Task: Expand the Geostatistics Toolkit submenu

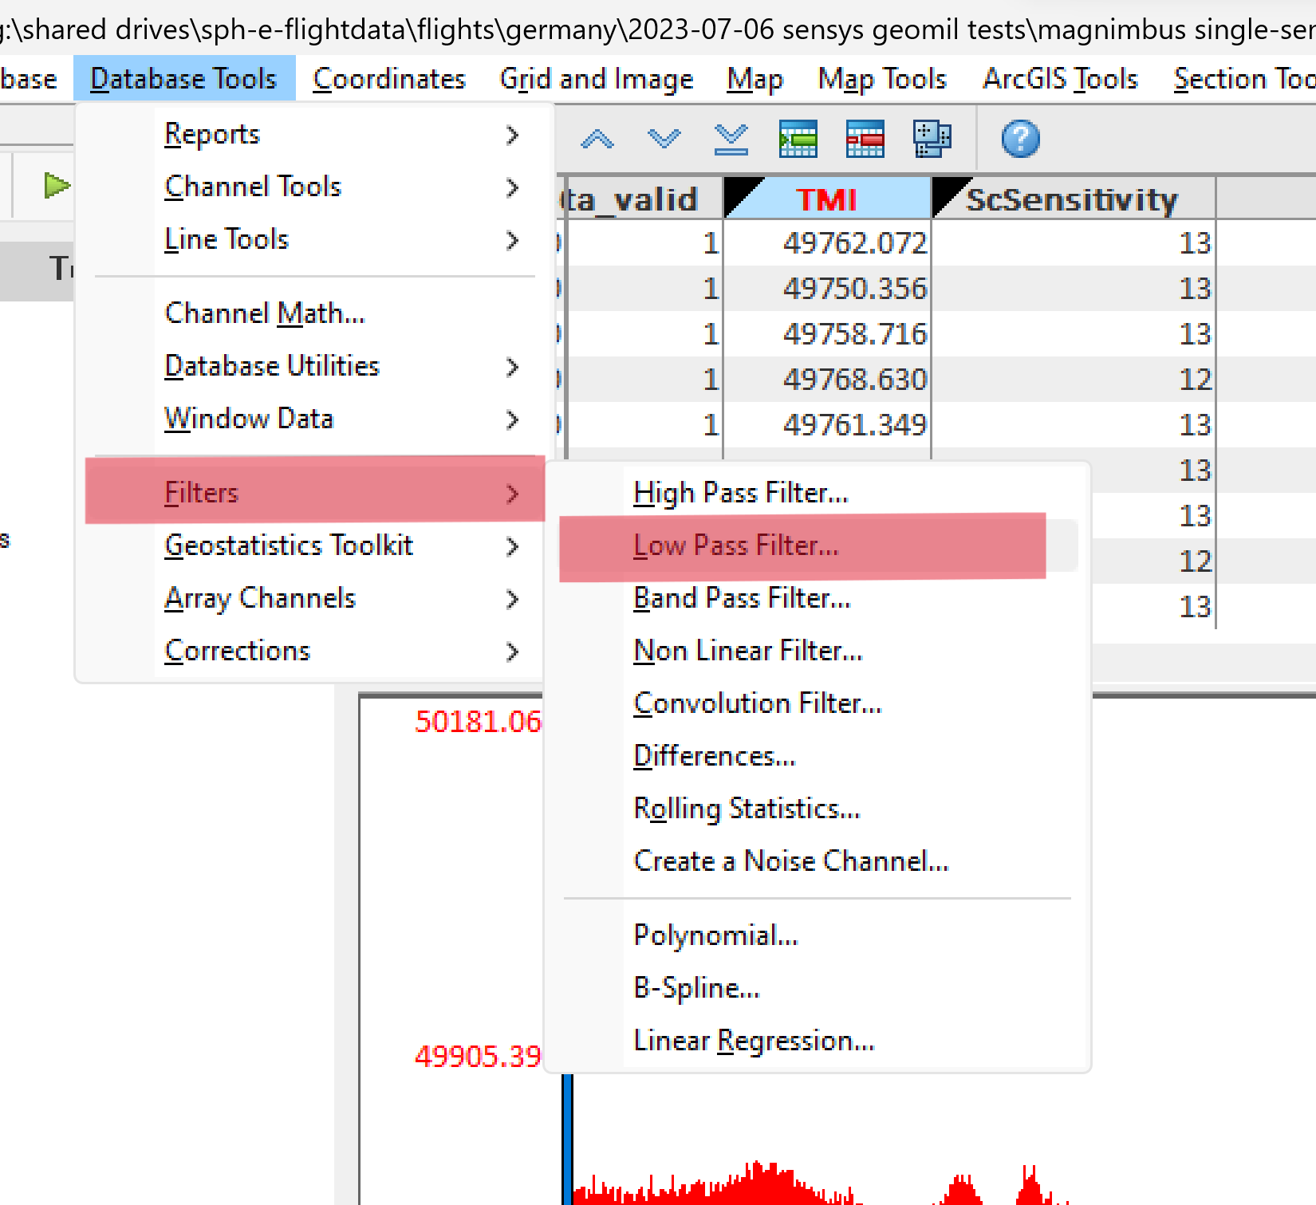Action: click(289, 545)
